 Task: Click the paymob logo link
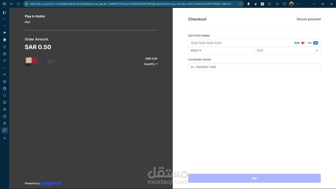pyautogui.click(x=51, y=183)
